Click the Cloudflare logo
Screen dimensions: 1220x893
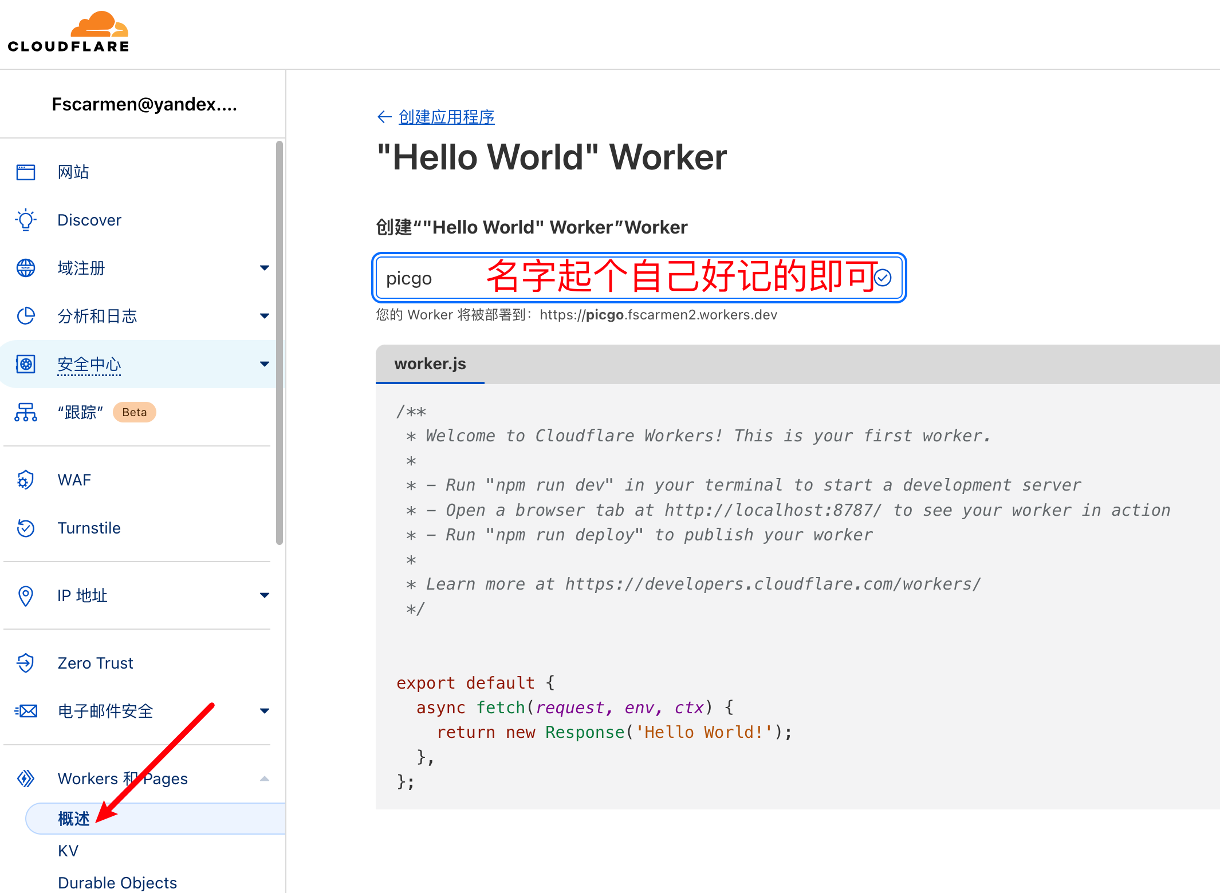(69, 32)
